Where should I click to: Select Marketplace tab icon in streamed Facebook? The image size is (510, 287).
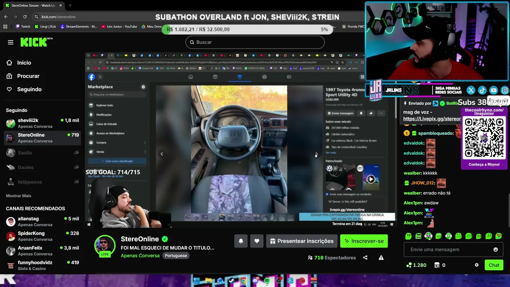239,77
